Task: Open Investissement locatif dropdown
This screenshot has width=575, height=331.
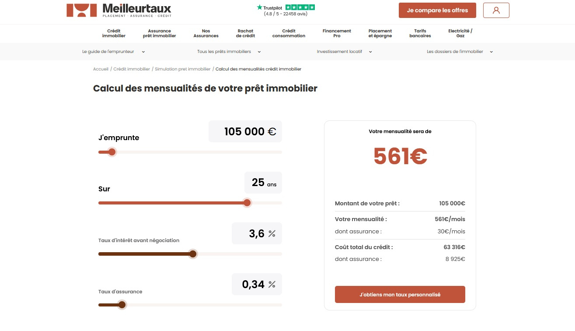Action: point(344,52)
